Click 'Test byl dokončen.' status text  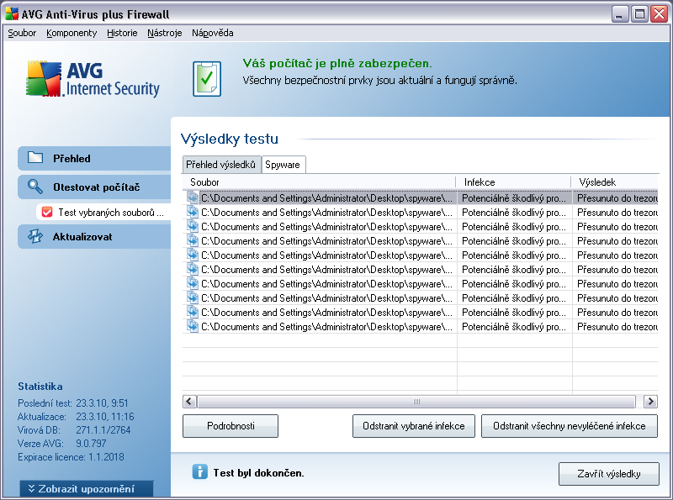tap(258, 472)
